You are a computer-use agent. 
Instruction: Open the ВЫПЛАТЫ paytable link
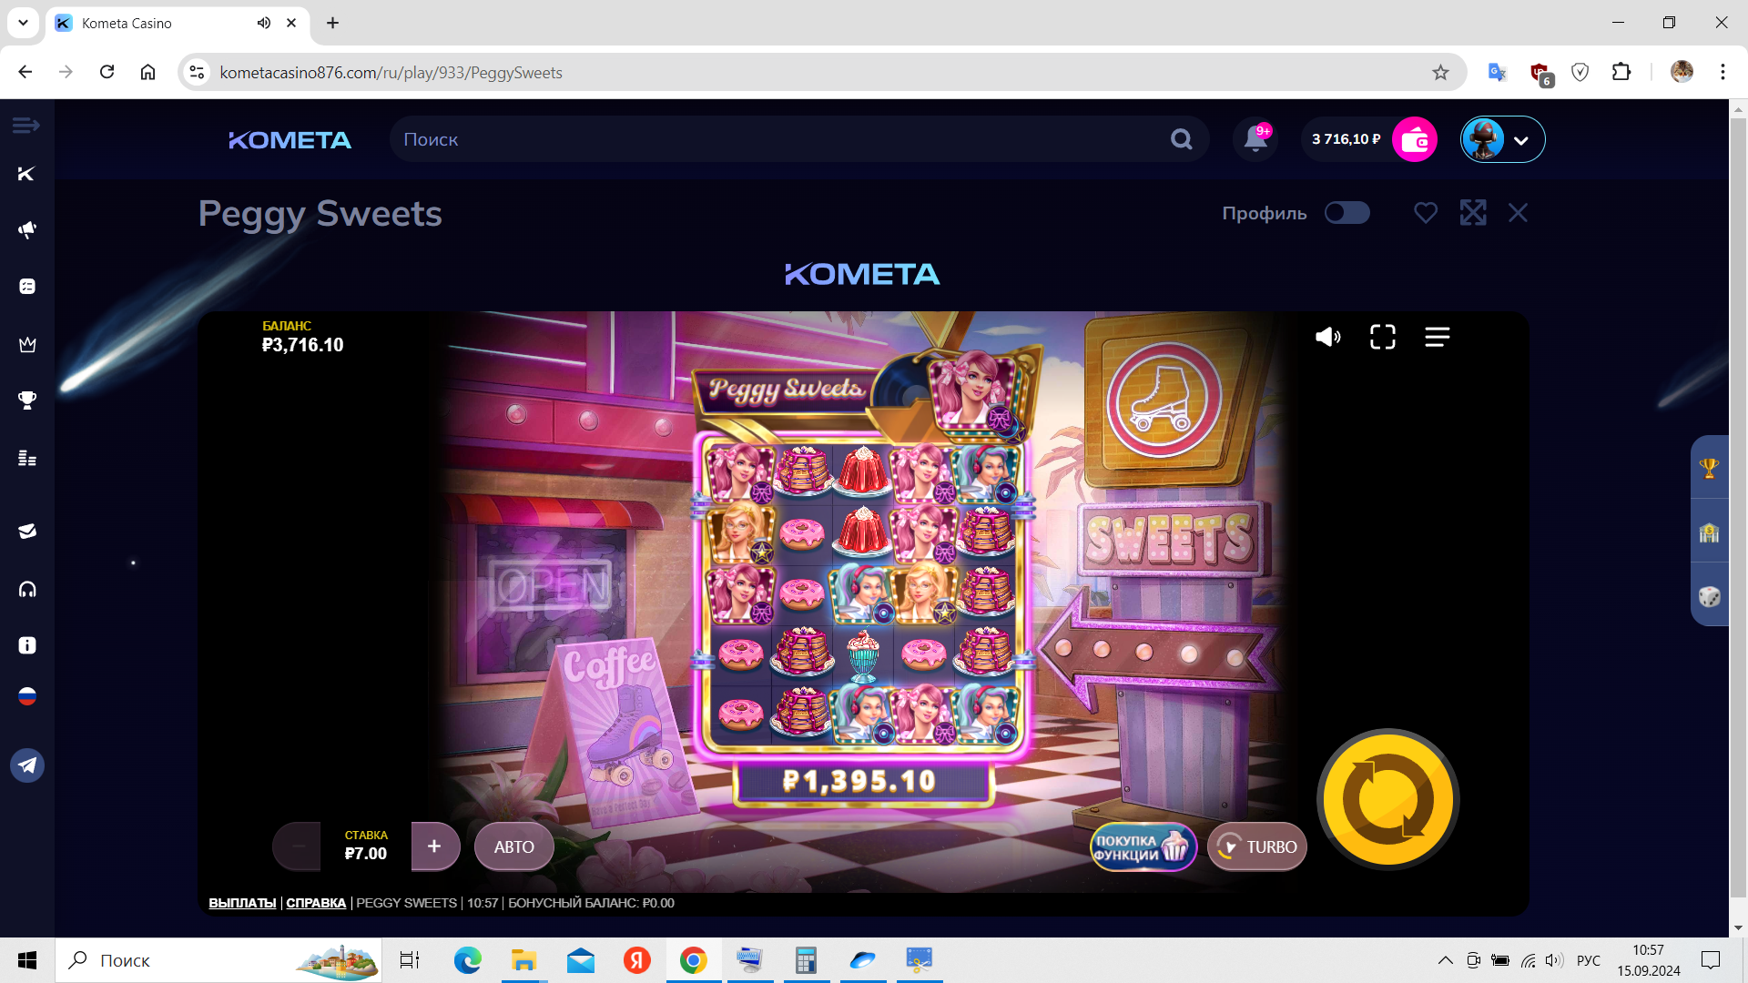click(x=242, y=903)
